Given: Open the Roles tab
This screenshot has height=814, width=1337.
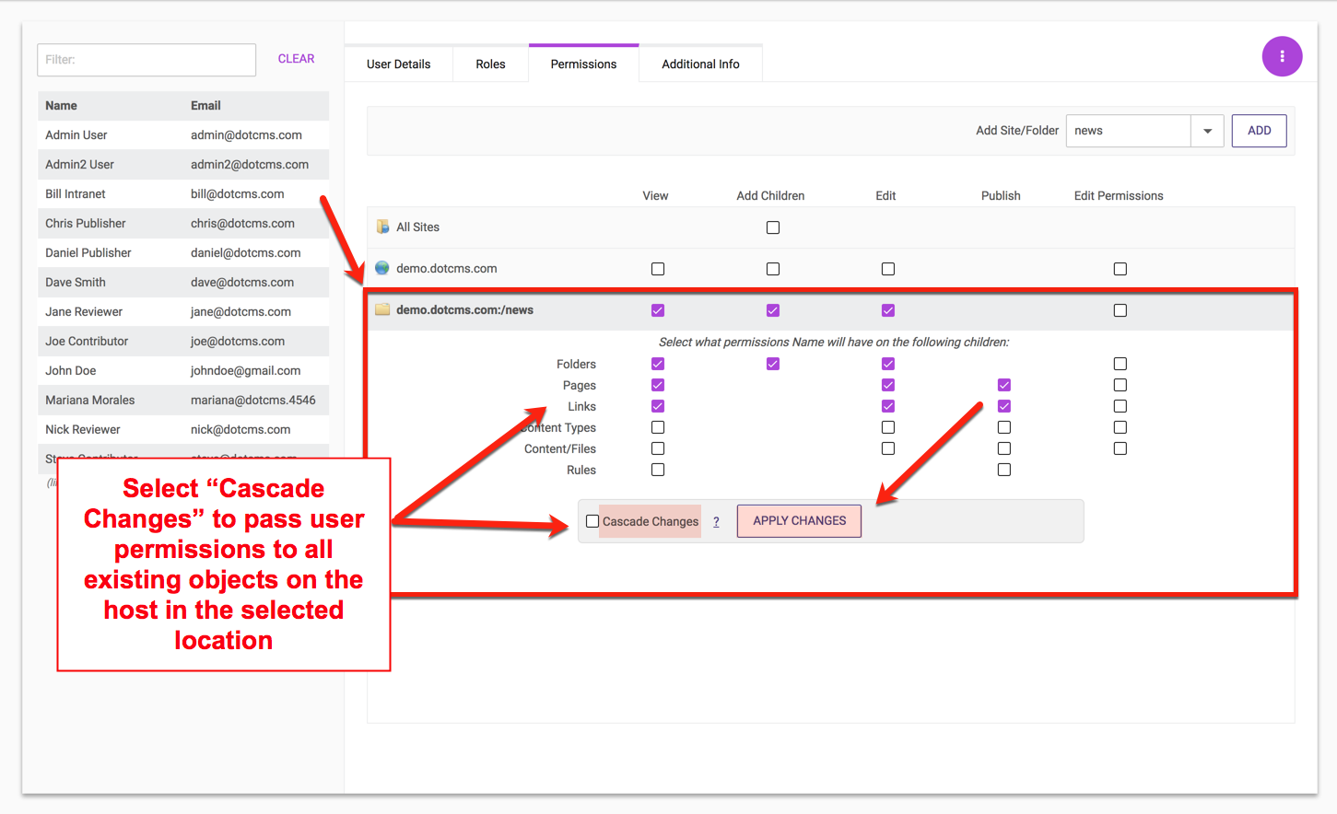Looking at the screenshot, I should [x=490, y=64].
